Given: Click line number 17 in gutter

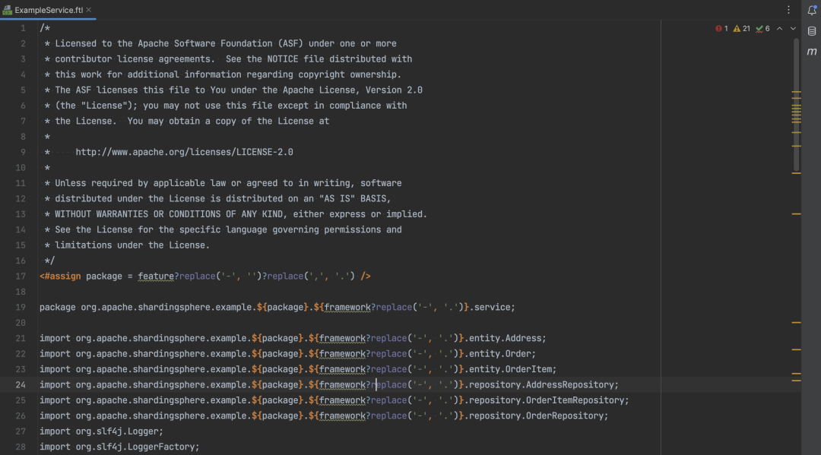Looking at the screenshot, I should 21,276.
